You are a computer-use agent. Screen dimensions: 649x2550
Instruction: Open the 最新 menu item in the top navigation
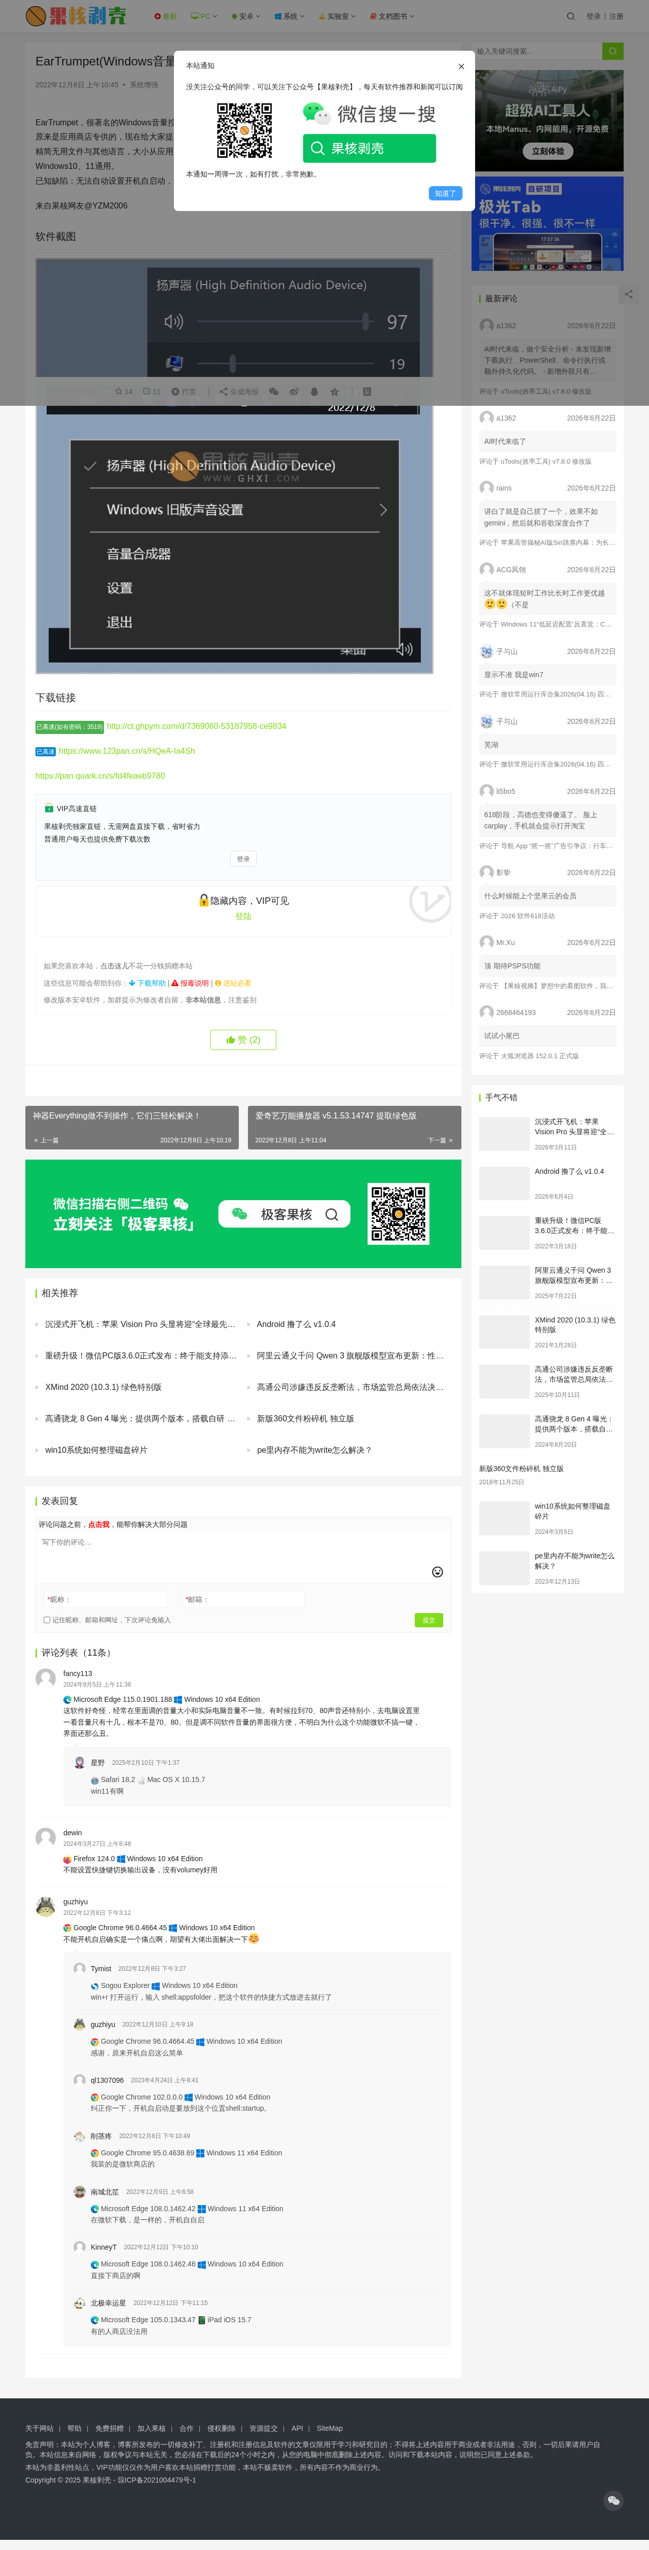tap(165, 16)
